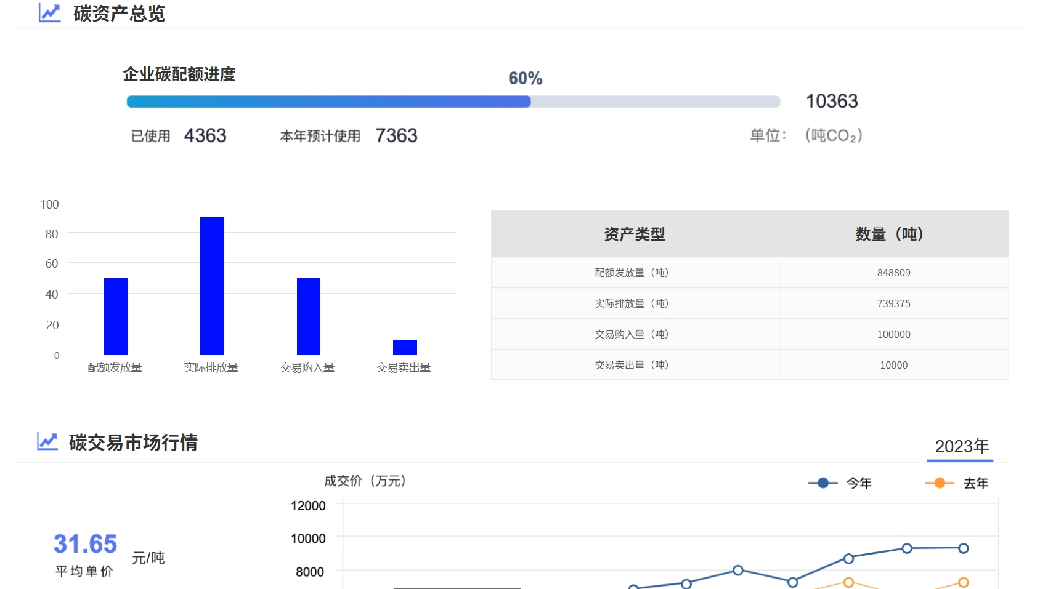Select the 交易购入量（吨） table row label
1048x589 pixels.
[x=632, y=334]
